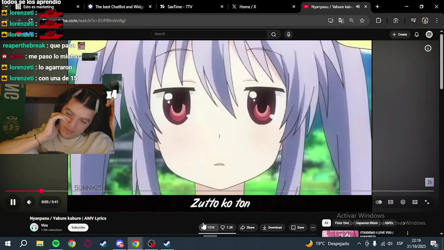This screenshot has height=250, width=444.
Task: Open Google Lens screenshot search icon
Action: click(396, 20)
